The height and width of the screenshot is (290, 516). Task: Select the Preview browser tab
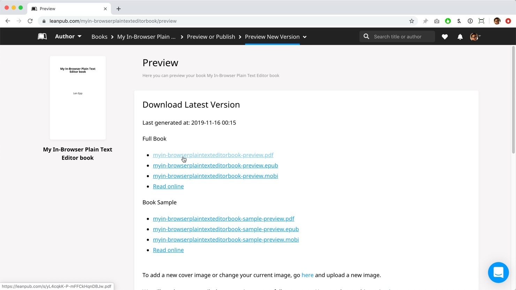coord(69,9)
